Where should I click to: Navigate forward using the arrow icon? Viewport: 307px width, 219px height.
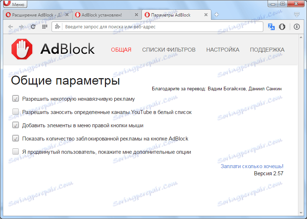(21, 26)
